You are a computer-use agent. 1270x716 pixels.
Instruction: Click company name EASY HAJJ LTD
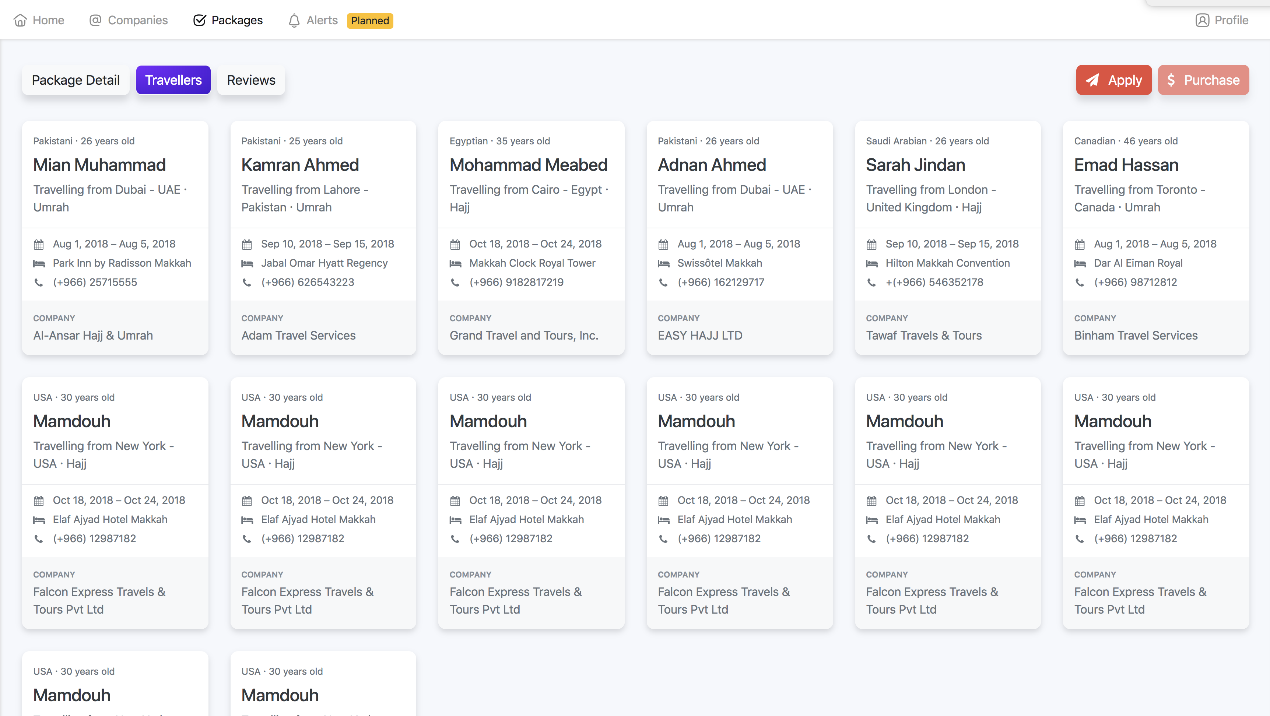(x=699, y=335)
